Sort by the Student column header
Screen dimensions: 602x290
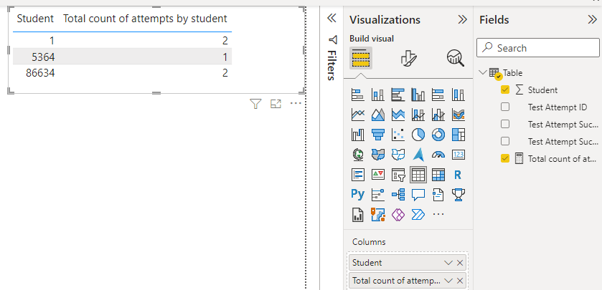[35, 19]
